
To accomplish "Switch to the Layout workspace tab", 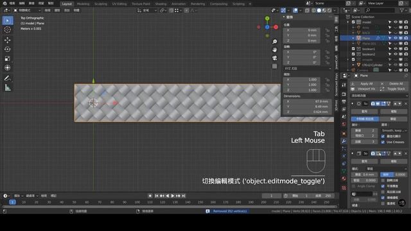I will point(67,4).
